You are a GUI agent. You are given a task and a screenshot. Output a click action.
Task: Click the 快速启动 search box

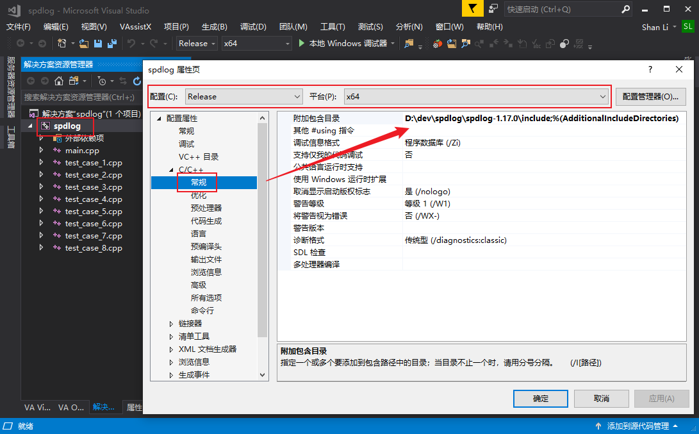click(561, 10)
